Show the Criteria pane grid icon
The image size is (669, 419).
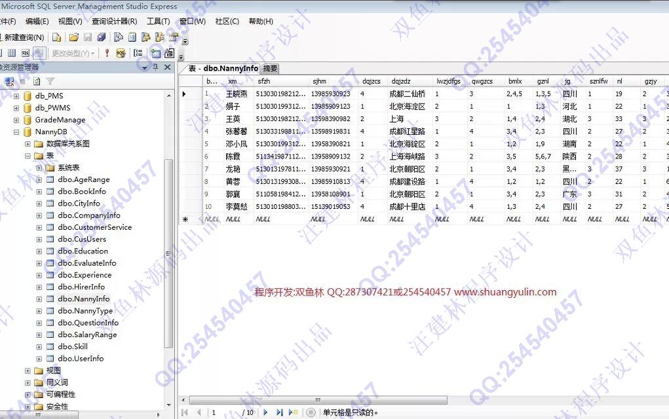click(12, 53)
